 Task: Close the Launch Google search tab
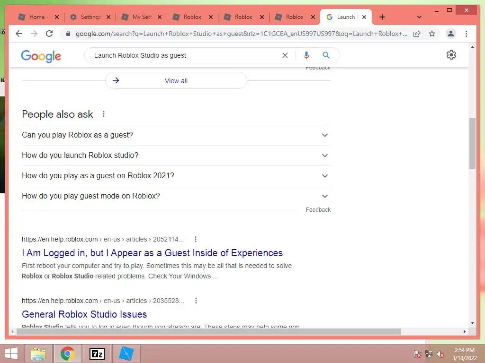tap(364, 17)
